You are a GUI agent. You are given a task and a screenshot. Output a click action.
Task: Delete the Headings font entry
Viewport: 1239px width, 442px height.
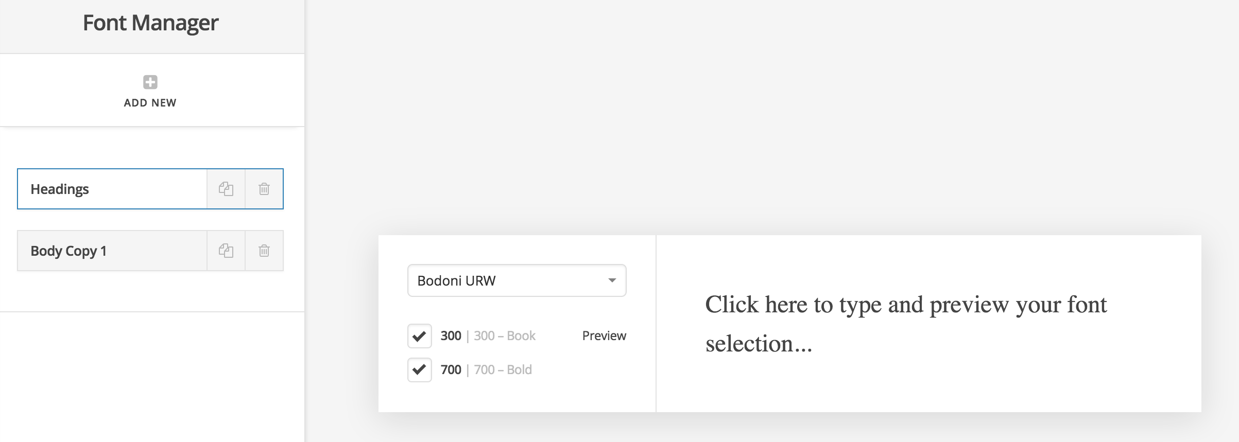[x=264, y=189]
